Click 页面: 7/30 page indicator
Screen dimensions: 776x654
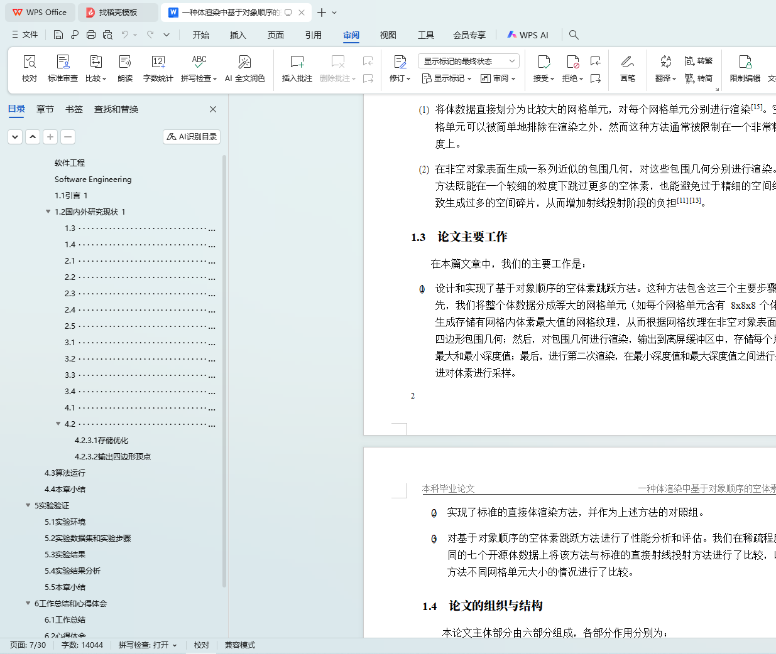28,645
